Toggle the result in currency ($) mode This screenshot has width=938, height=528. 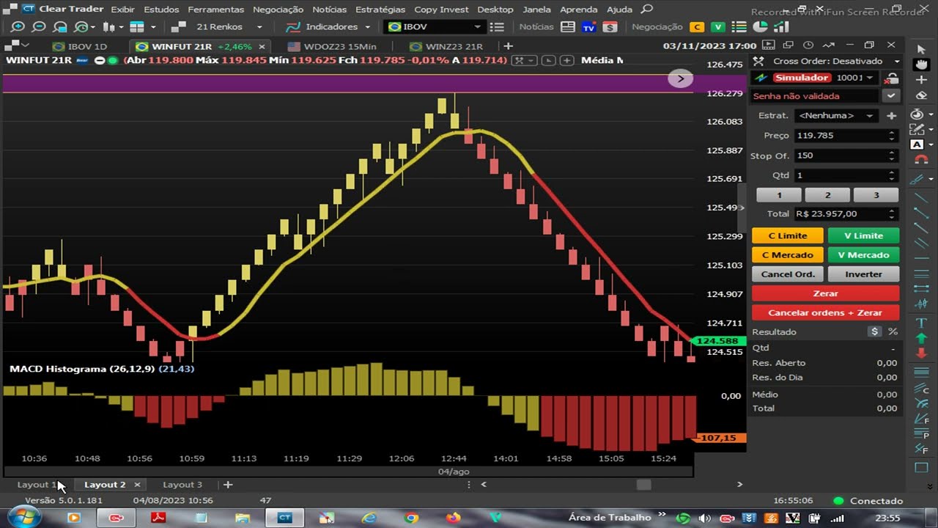click(x=875, y=331)
